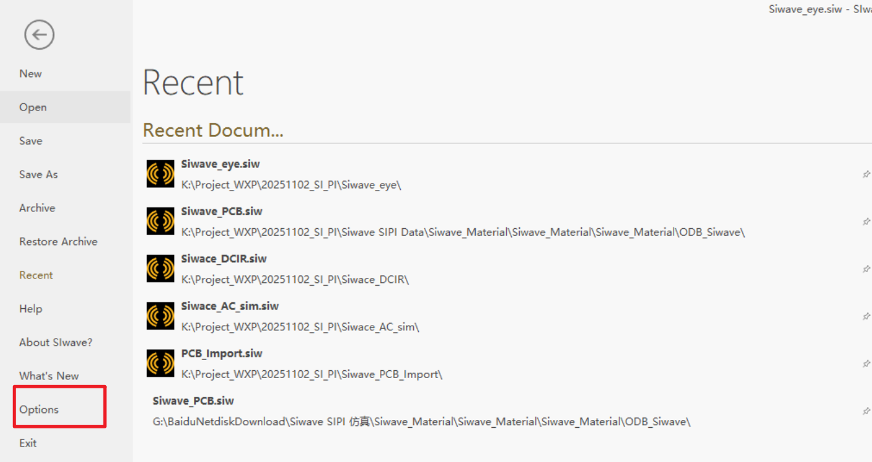872x462 pixels.
Task: Select Save in the file menu
Action: (30, 141)
